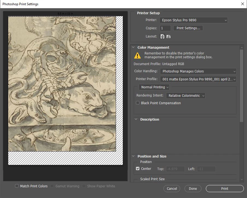The image size is (247, 198).
Task: Click the Copies input field
Action: 165,28
